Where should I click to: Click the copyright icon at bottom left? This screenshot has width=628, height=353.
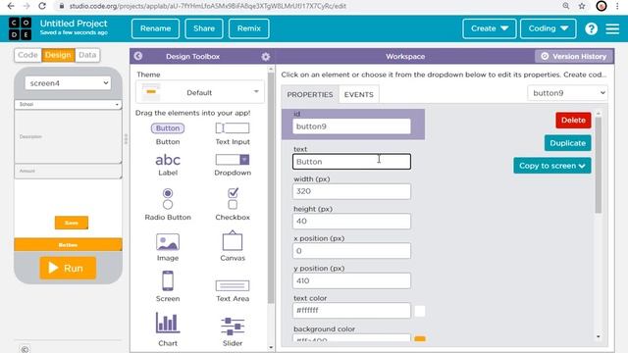tap(25, 349)
